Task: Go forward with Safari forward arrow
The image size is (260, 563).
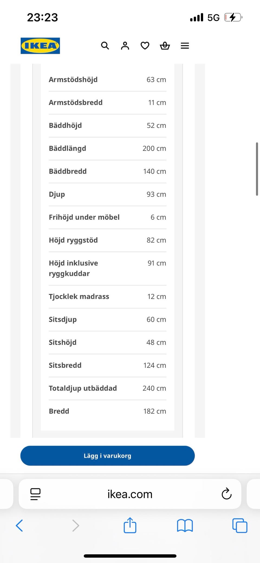Action: 76,526
